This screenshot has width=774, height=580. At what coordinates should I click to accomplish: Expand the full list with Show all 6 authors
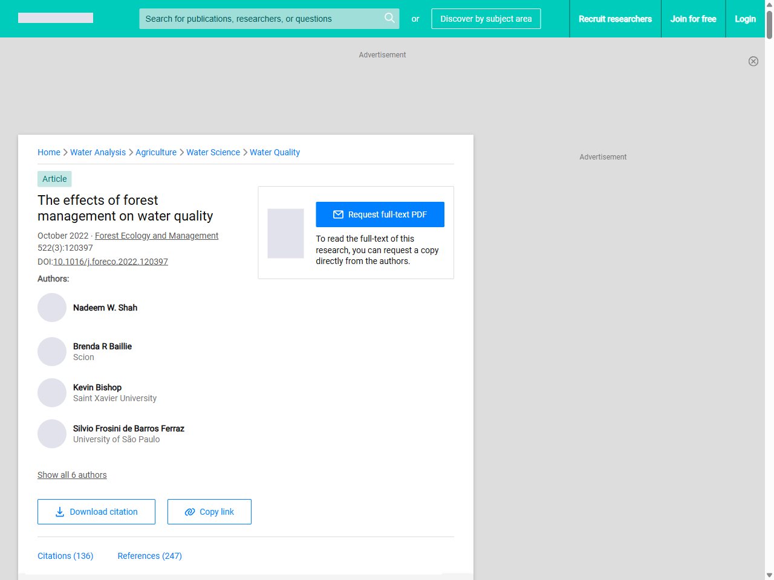pos(72,475)
